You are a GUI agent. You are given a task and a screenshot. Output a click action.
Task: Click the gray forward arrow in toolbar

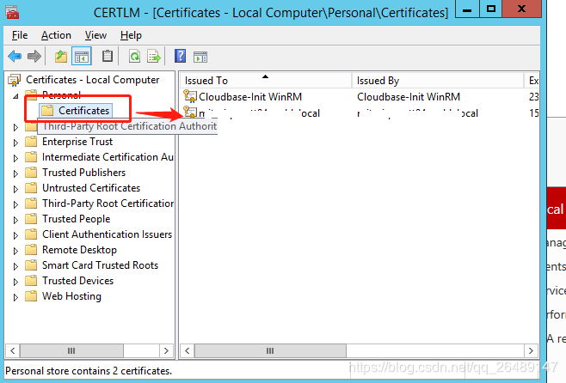click(34, 57)
